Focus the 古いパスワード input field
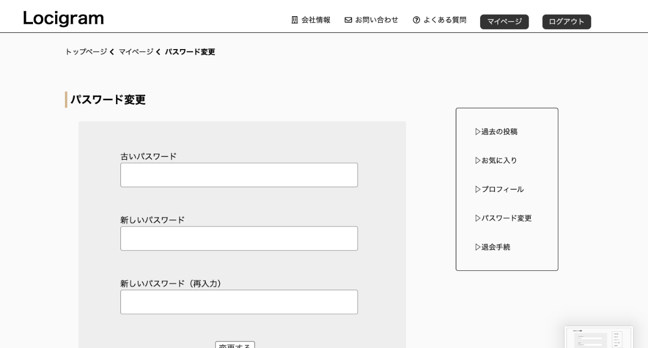 coord(239,175)
